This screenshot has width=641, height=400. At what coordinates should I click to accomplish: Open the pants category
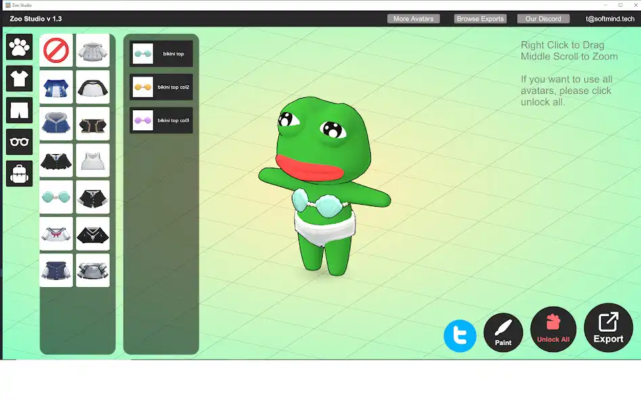[x=19, y=110]
